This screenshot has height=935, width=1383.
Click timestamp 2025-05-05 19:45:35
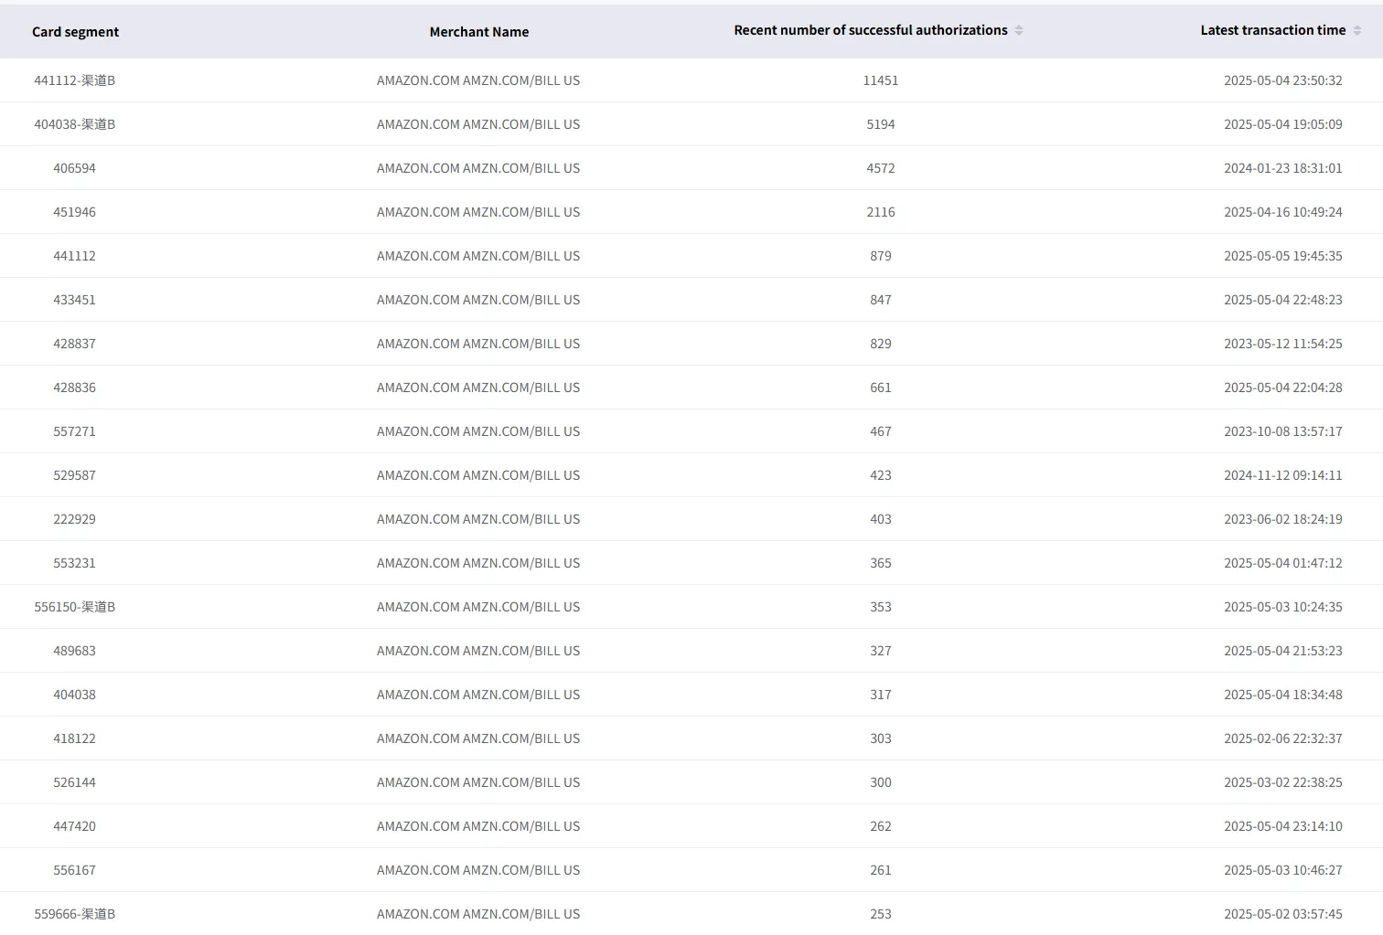coord(1282,256)
